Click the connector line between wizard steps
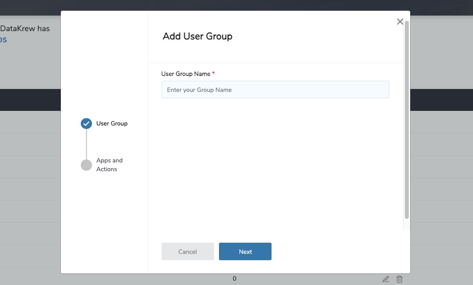This screenshot has height=285, width=473. 86,144
